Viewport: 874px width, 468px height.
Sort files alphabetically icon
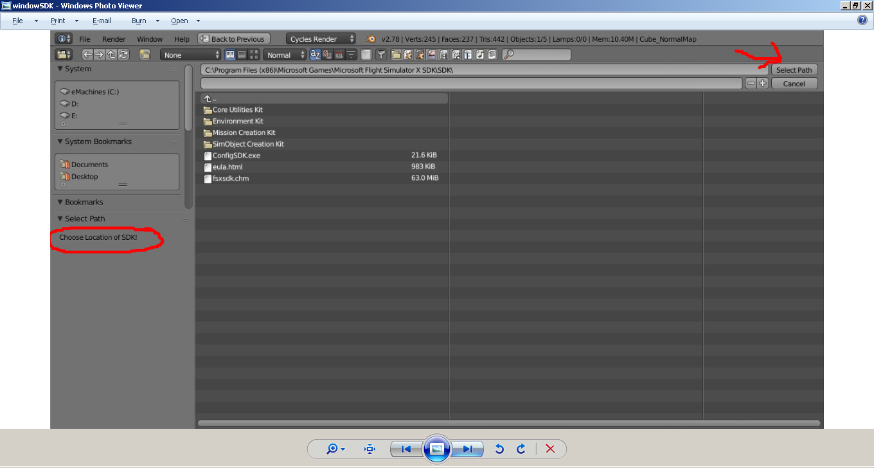point(315,55)
